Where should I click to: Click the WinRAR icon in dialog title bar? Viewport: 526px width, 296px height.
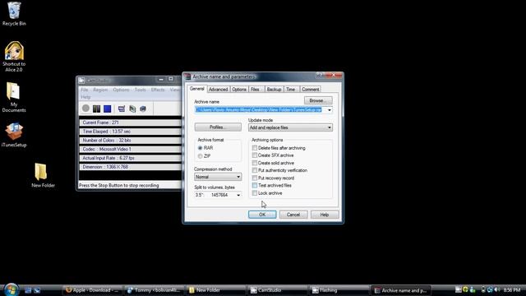pos(188,76)
